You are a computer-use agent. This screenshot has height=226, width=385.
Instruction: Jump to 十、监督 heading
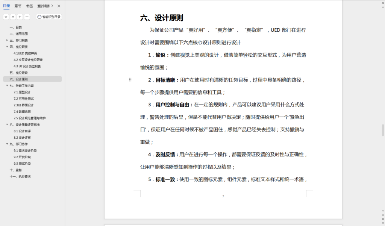point(16,170)
